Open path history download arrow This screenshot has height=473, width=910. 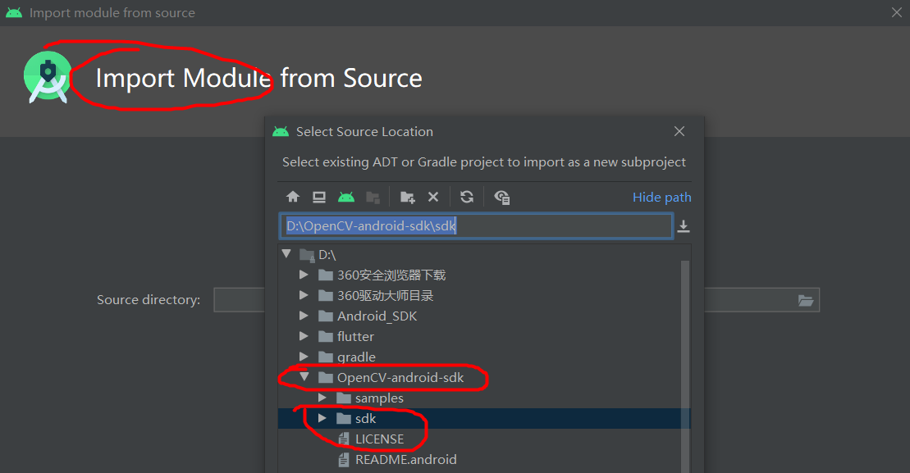click(684, 226)
